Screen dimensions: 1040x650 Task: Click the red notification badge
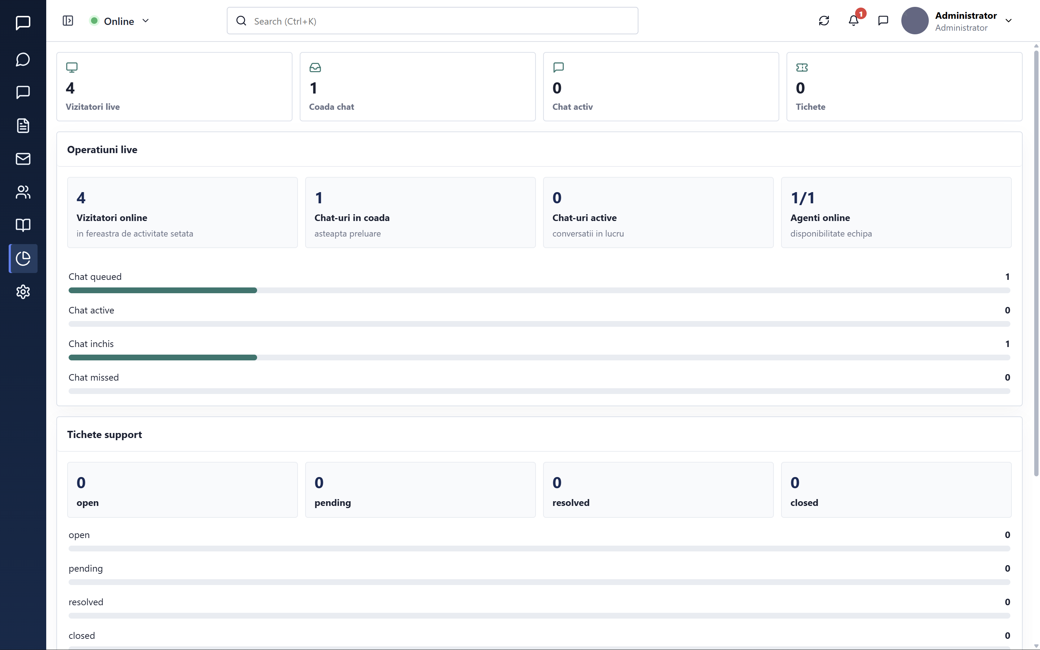[861, 14]
